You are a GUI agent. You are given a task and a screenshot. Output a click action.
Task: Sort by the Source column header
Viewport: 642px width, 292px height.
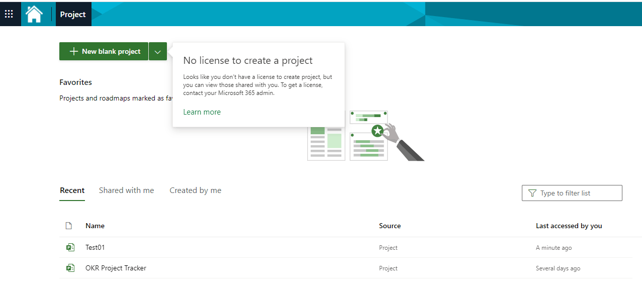point(390,226)
